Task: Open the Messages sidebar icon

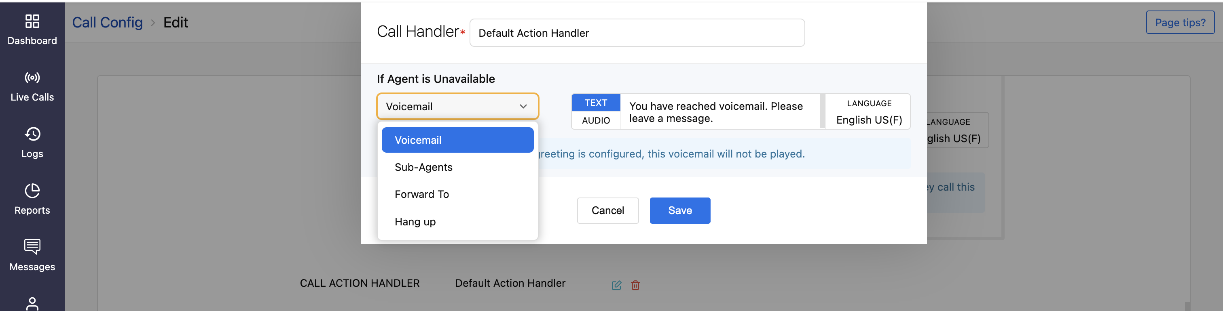Action: [32, 246]
